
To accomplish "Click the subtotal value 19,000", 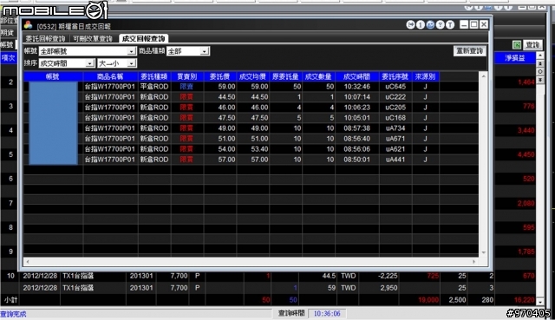I will [428, 300].
